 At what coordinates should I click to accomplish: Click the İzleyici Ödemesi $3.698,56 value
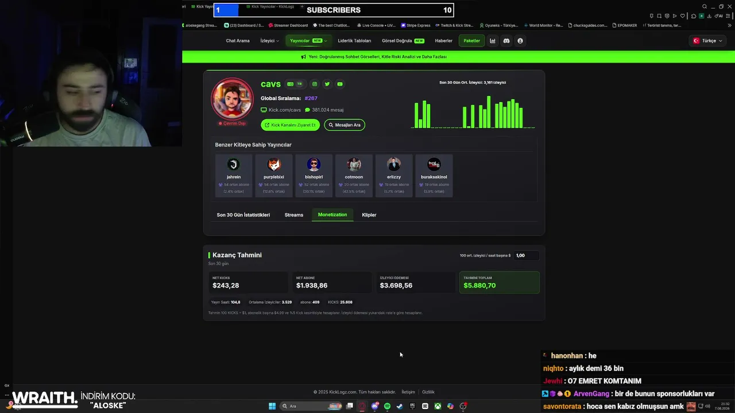click(396, 286)
